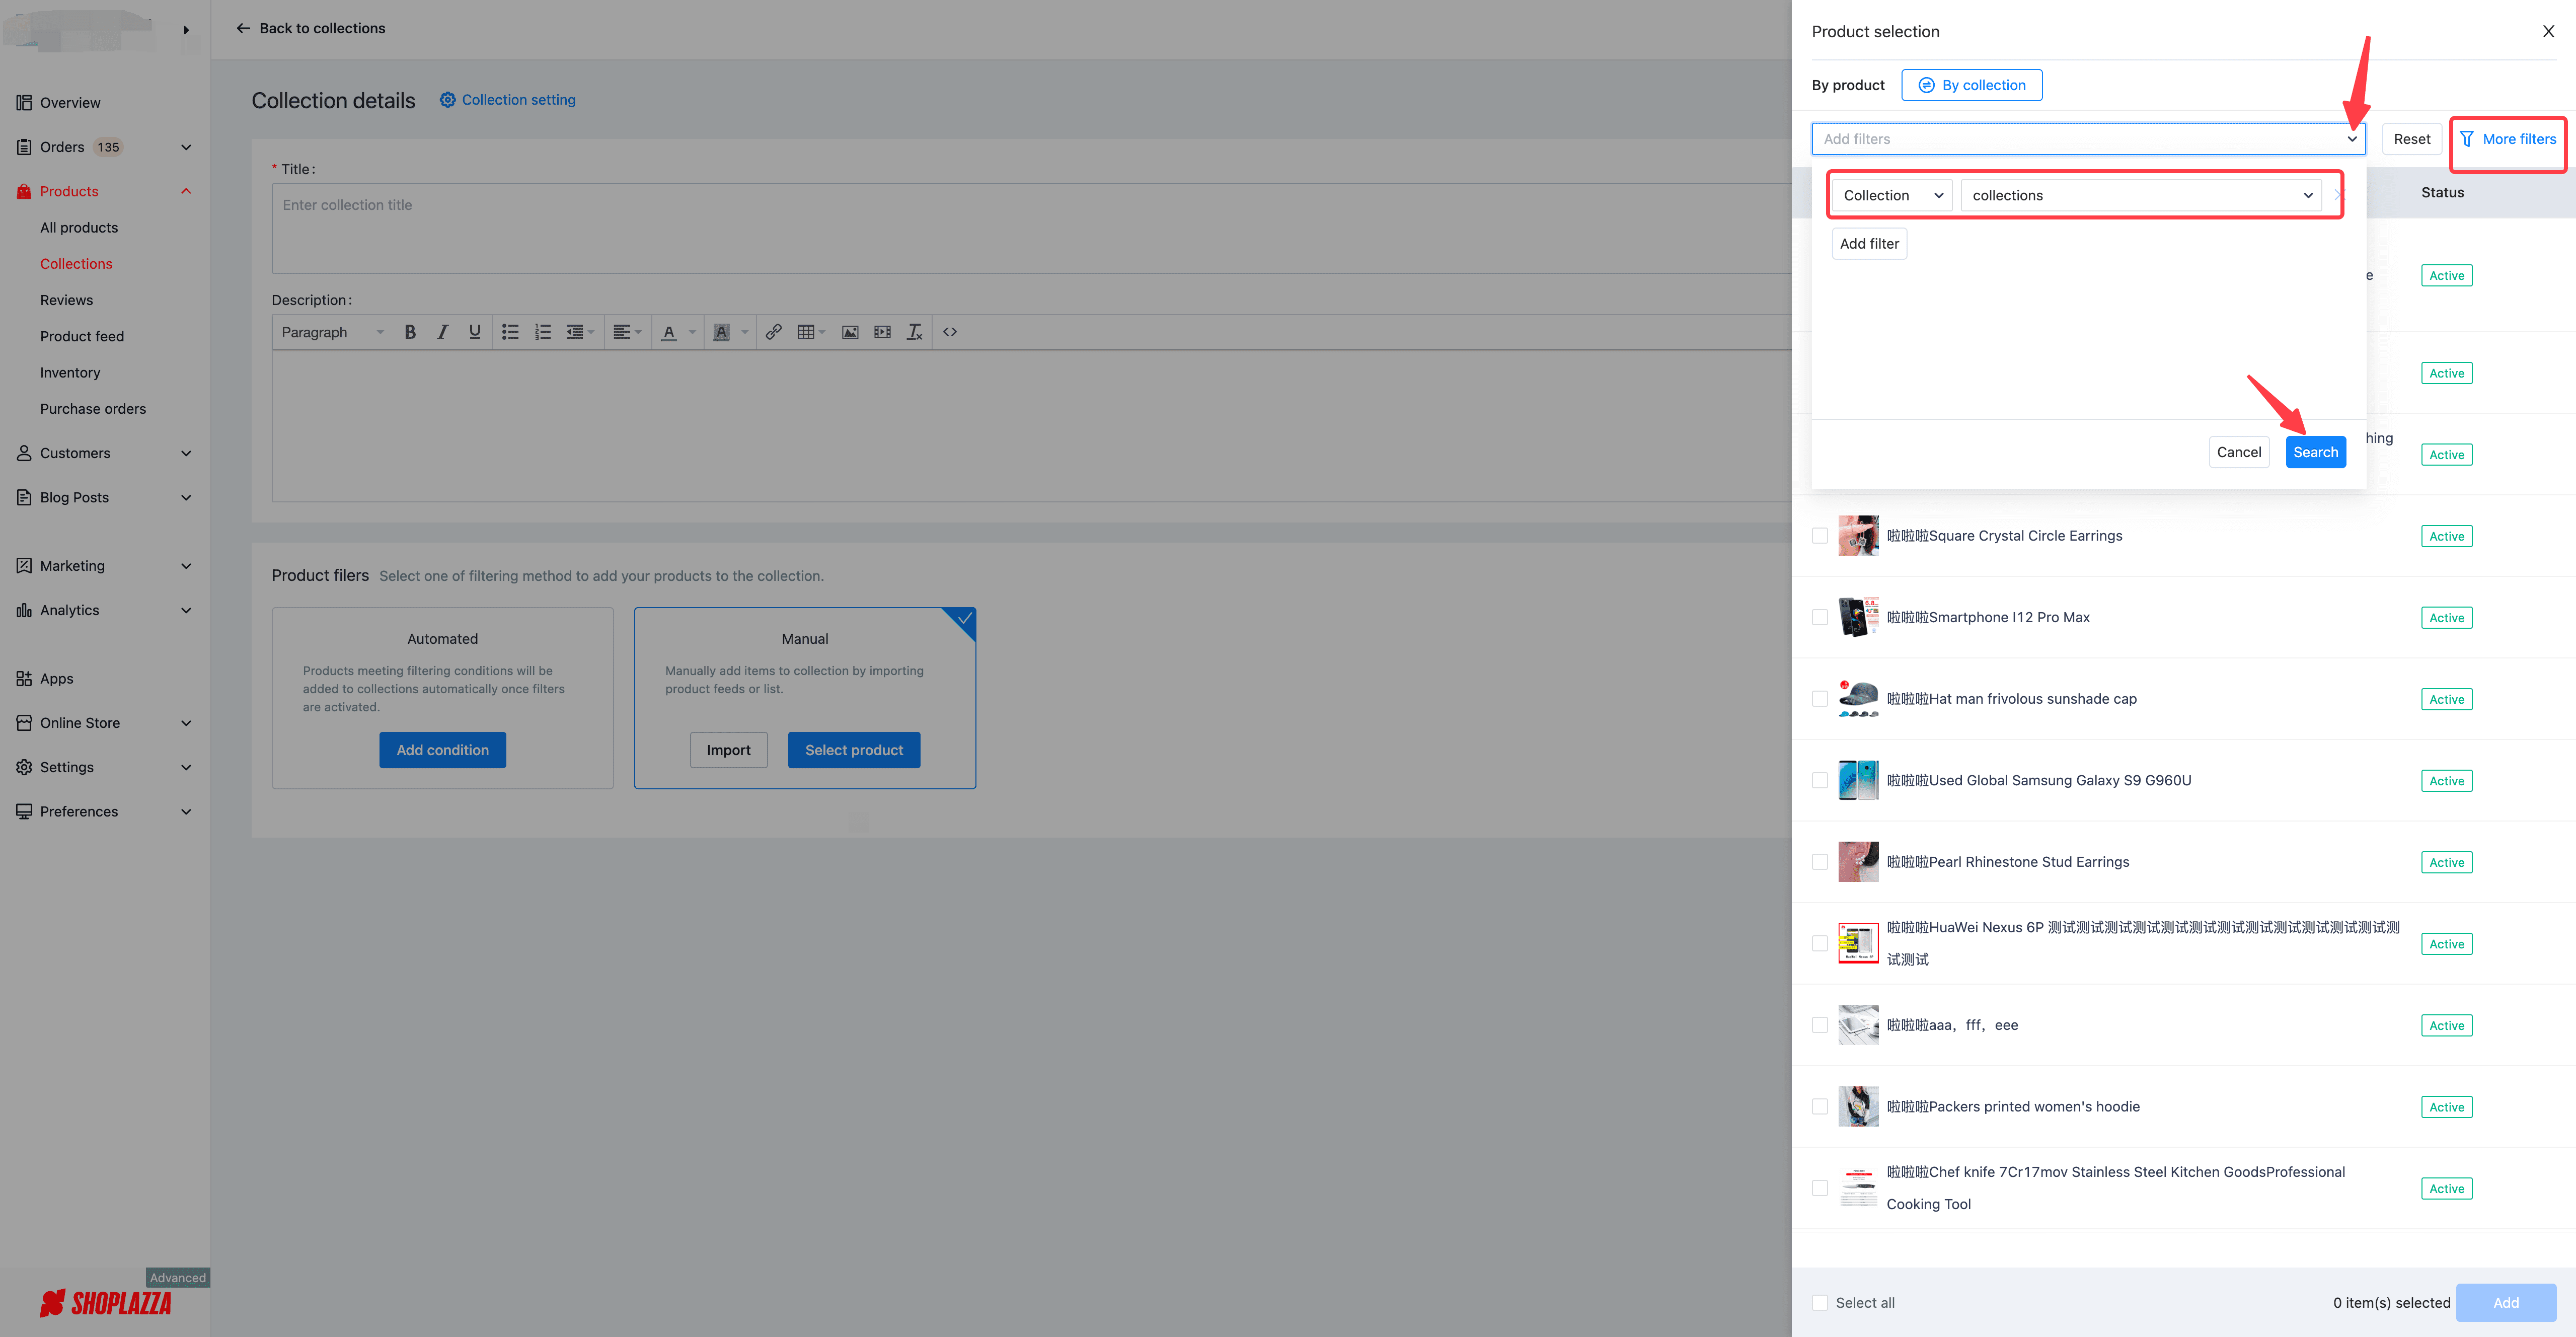
Task: Toggle underline formatting in description editor
Action: (475, 332)
